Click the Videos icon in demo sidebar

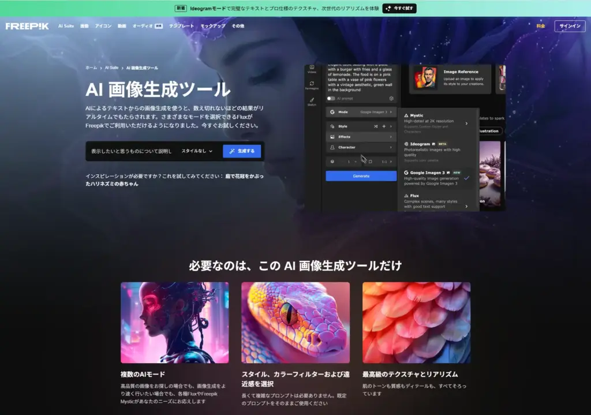(312, 69)
